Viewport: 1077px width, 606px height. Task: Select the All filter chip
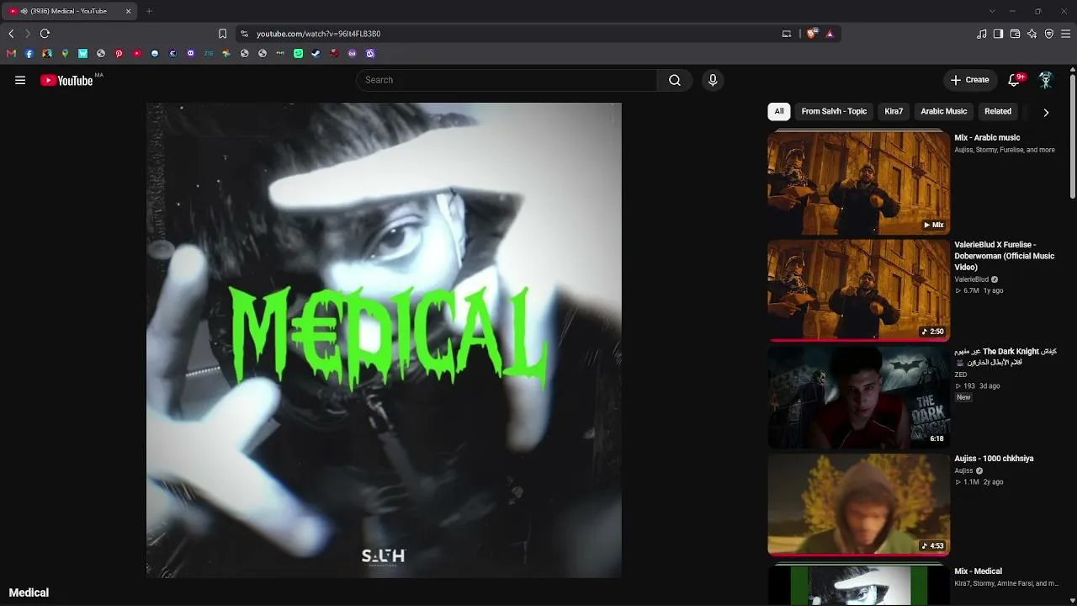pyautogui.click(x=779, y=111)
